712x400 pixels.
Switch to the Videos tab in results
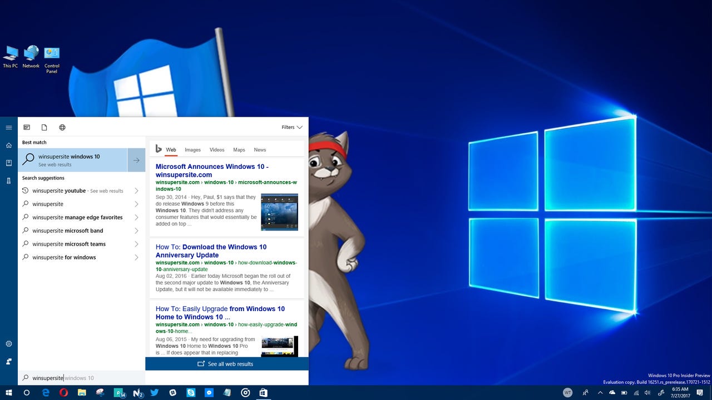click(x=217, y=149)
